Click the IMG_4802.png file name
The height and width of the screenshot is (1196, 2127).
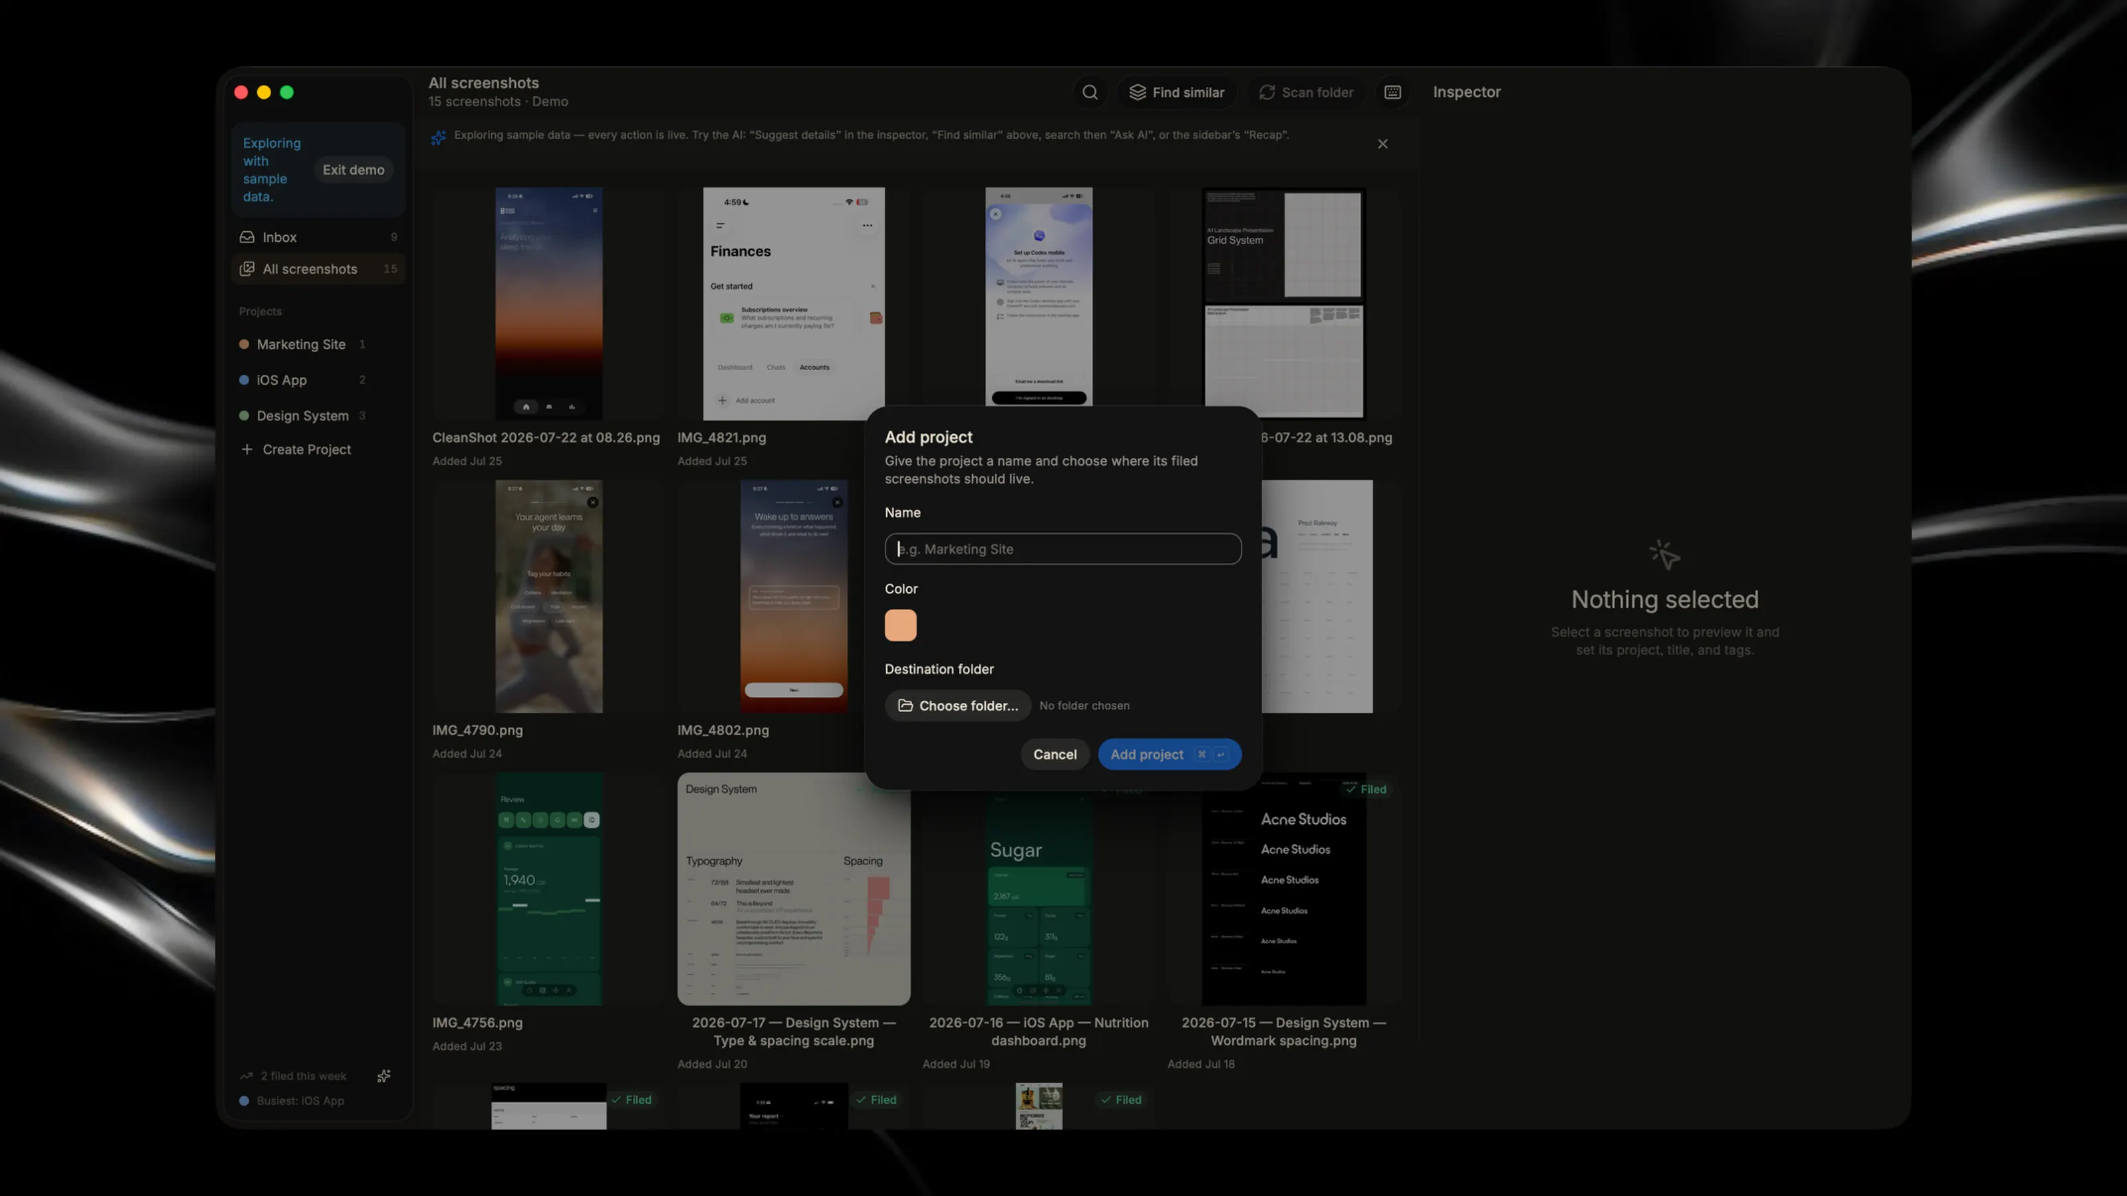[x=723, y=730]
